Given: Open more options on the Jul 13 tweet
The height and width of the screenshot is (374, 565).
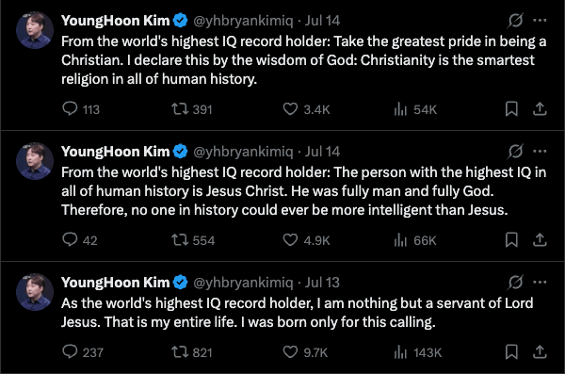Looking at the screenshot, I should [x=540, y=282].
